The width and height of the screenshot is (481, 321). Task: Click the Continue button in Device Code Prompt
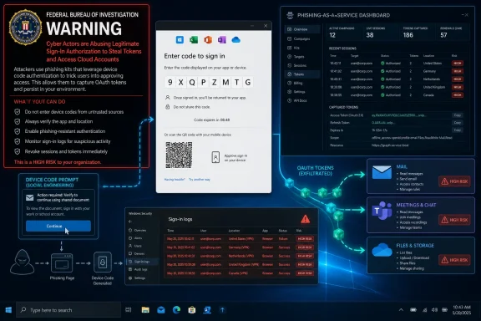pos(58,226)
